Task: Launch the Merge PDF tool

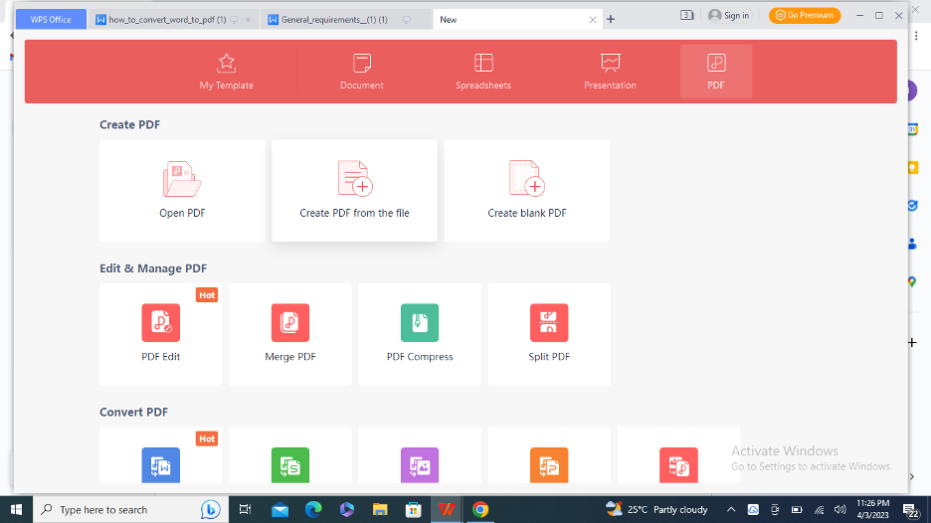Action: point(290,334)
